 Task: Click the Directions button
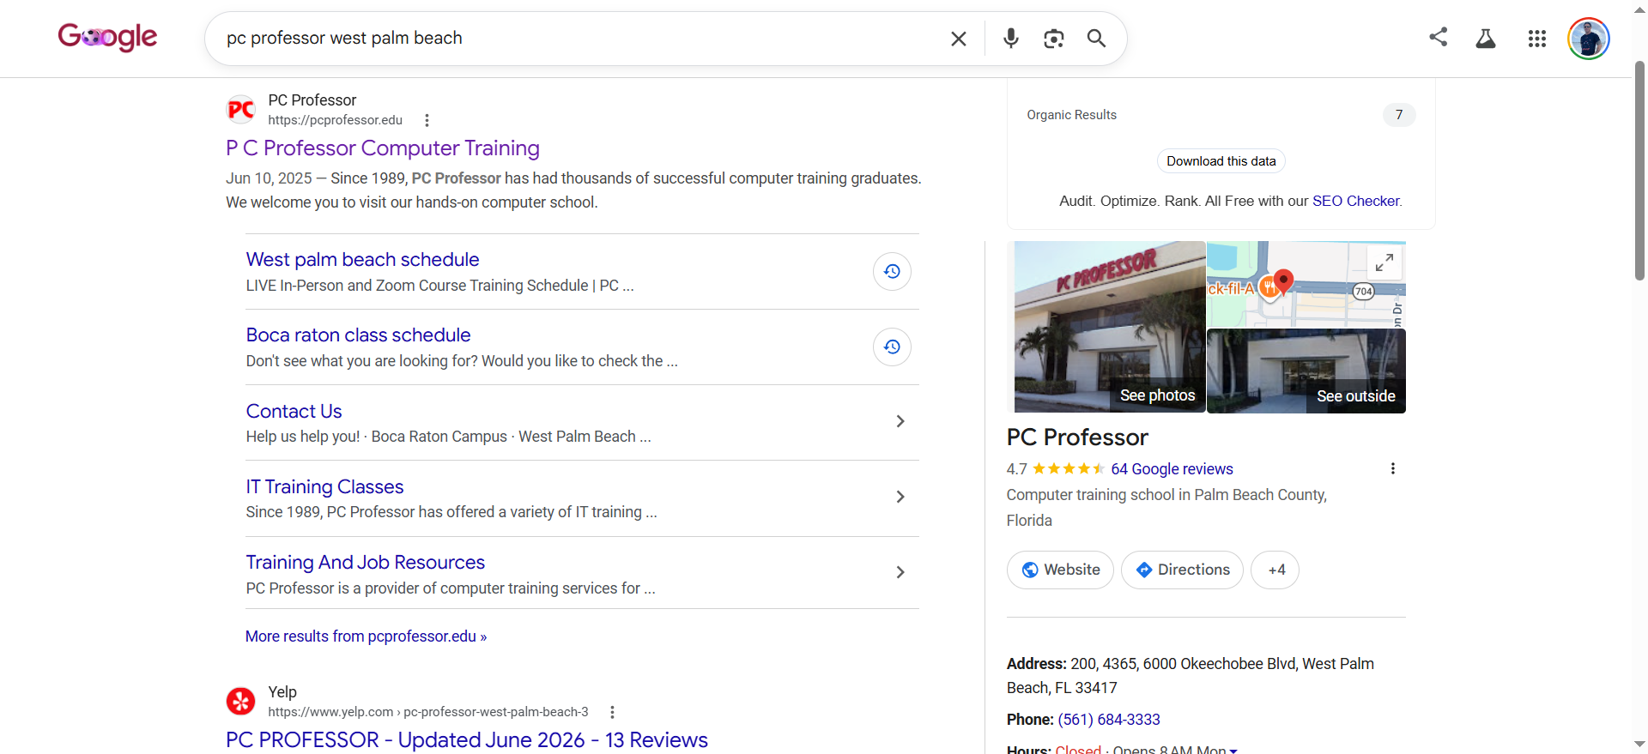click(1182, 570)
